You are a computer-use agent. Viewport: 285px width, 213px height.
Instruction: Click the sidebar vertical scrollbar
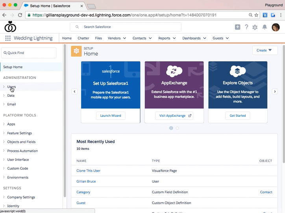coord(65,121)
